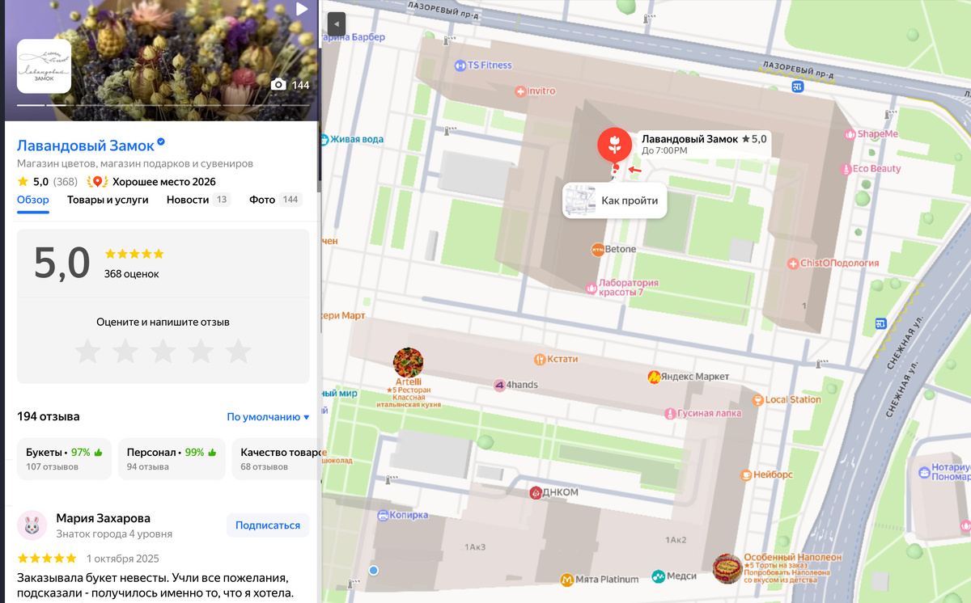Click the Лавандовый Замок map label balloon

(703, 144)
